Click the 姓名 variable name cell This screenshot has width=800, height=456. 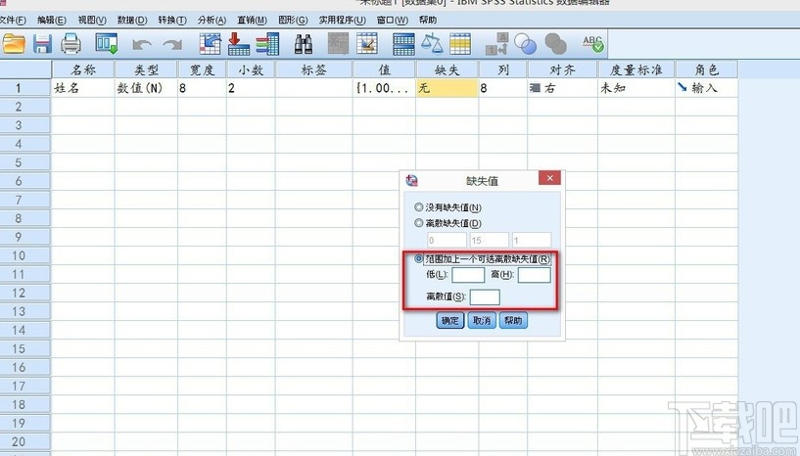[82, 88]
